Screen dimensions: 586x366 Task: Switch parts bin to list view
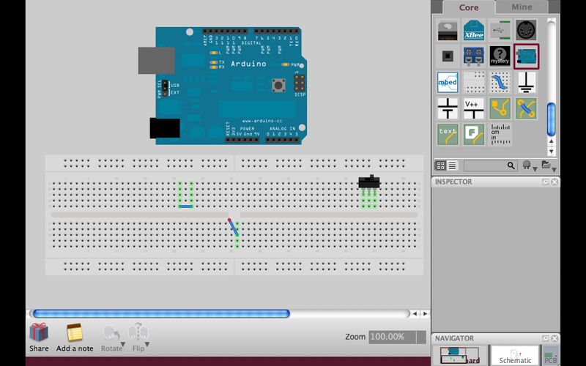coord(452,165)
